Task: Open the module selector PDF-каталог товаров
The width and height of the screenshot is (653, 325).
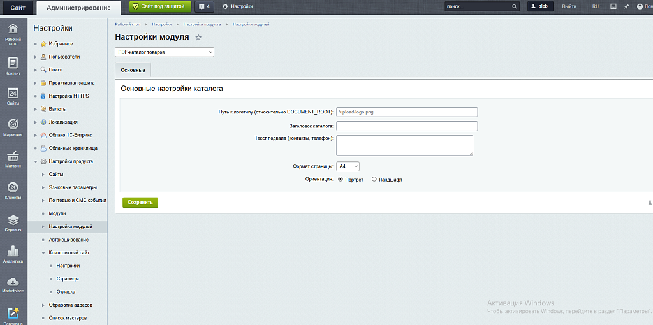Action: click(165, 52)
